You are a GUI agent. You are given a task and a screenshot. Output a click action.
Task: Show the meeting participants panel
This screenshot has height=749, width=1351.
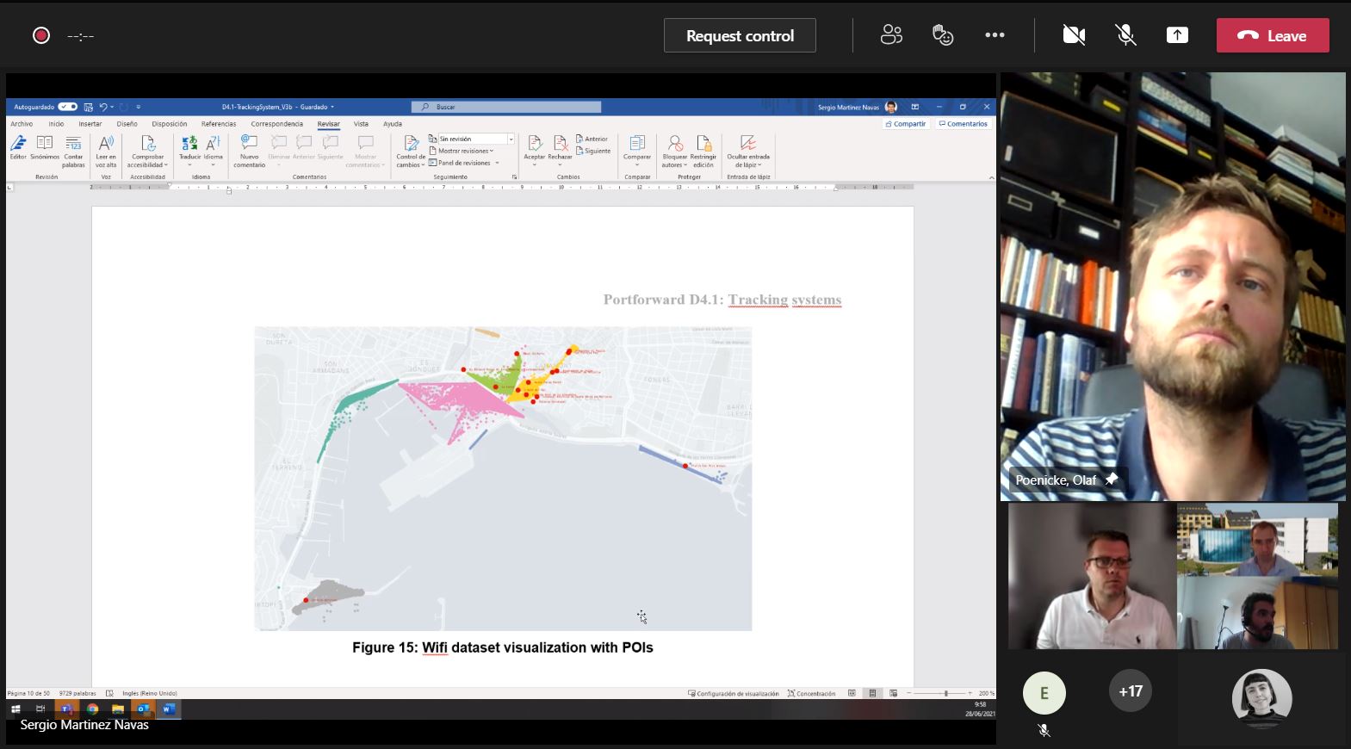pyautogui.click(x=891, y=34)
